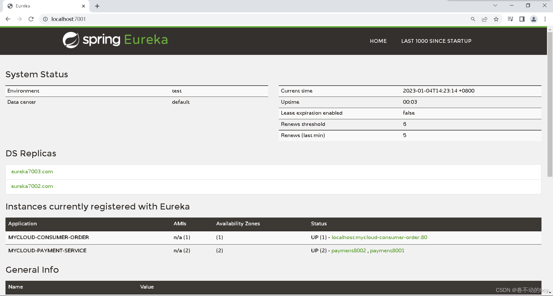Open the eureka7003.com replica link

click(32, 172)
